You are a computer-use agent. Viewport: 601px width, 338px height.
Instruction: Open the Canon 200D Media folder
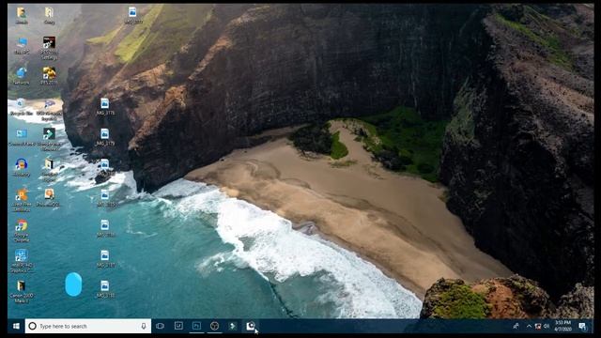pyautogui.click(x=22, y=291)
